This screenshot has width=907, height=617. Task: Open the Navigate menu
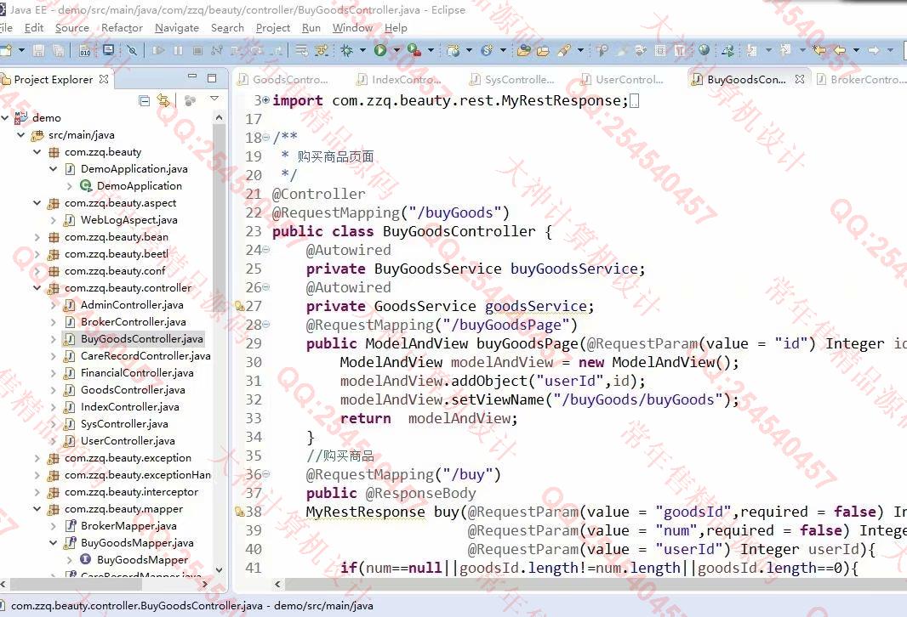(x=176, y=28)
